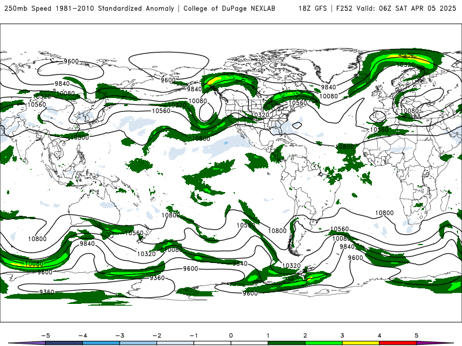Click the '10800' contour label over southern Africa
This screenshot has width=462, height=346.
[x=384, y=213]
